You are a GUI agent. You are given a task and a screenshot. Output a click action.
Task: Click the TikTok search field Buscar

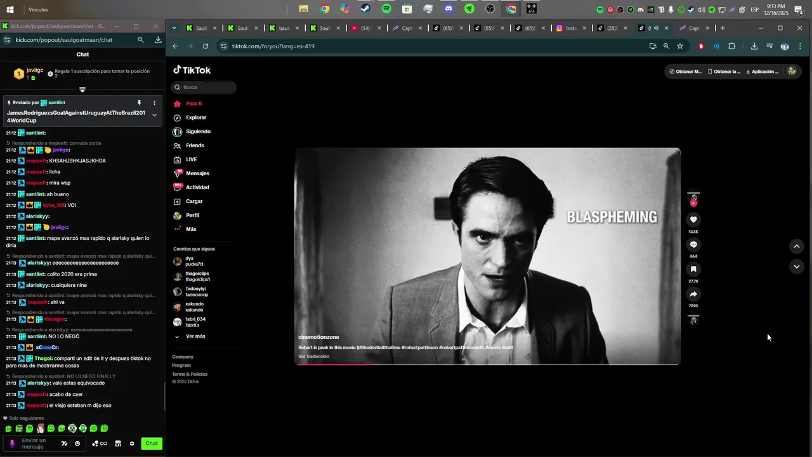pos(204,87)
